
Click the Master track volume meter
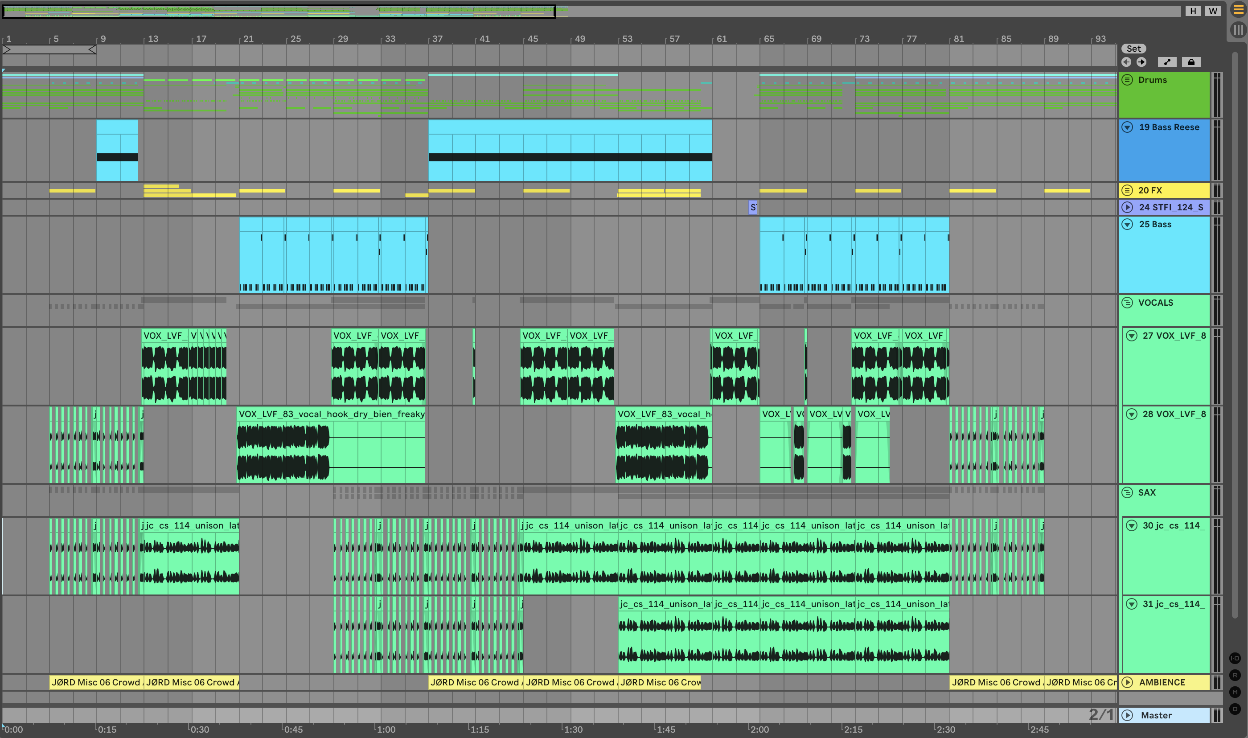(x=1217, y=715)
